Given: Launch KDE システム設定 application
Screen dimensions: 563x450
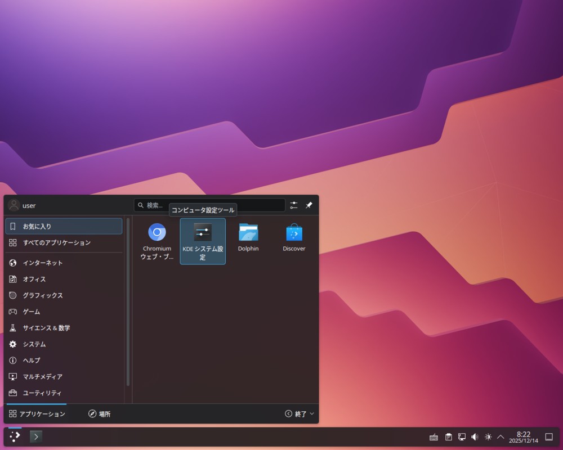Looking at the screenshot, I should (x=203, y=241).
